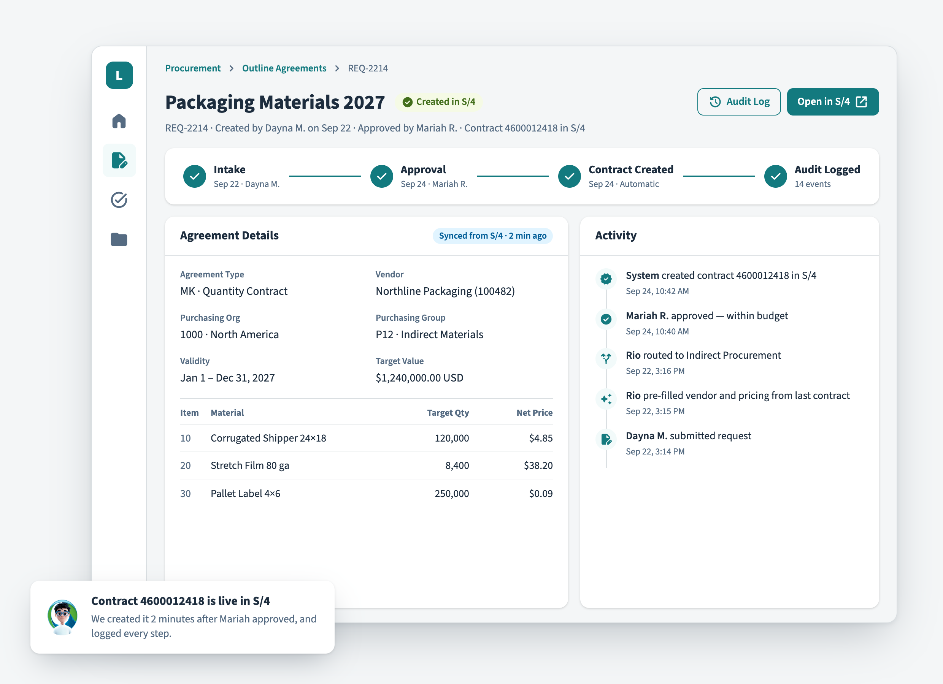Click the routing icon beside Rio routed entry

[606, 359]
